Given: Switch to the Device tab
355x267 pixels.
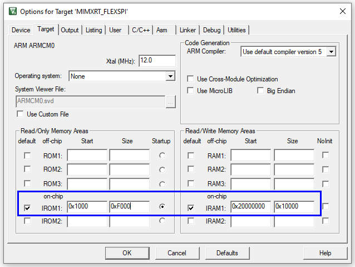Looking at the screenshot, I should click(21, 30).
